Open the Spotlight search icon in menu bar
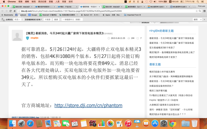The width and height of the screenshot is (207, 129). coord(198,2)
